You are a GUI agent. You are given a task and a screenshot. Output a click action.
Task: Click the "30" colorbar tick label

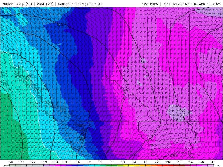tap(179, 162)
